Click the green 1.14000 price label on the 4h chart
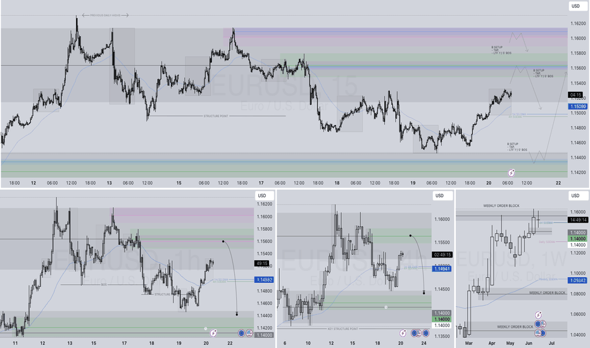The height and width of the screenshot is (348, 590). [x=442, y=319]
